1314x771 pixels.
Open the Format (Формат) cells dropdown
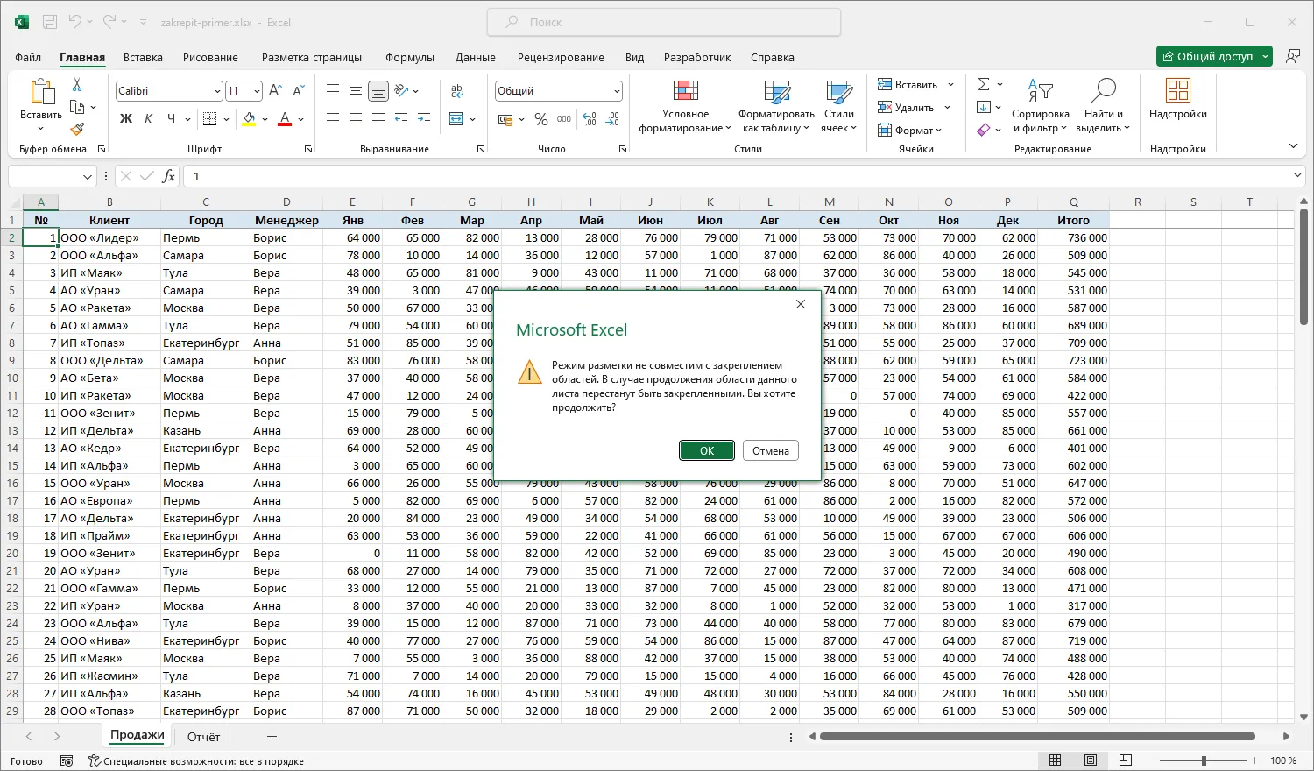tap(910, 131)
